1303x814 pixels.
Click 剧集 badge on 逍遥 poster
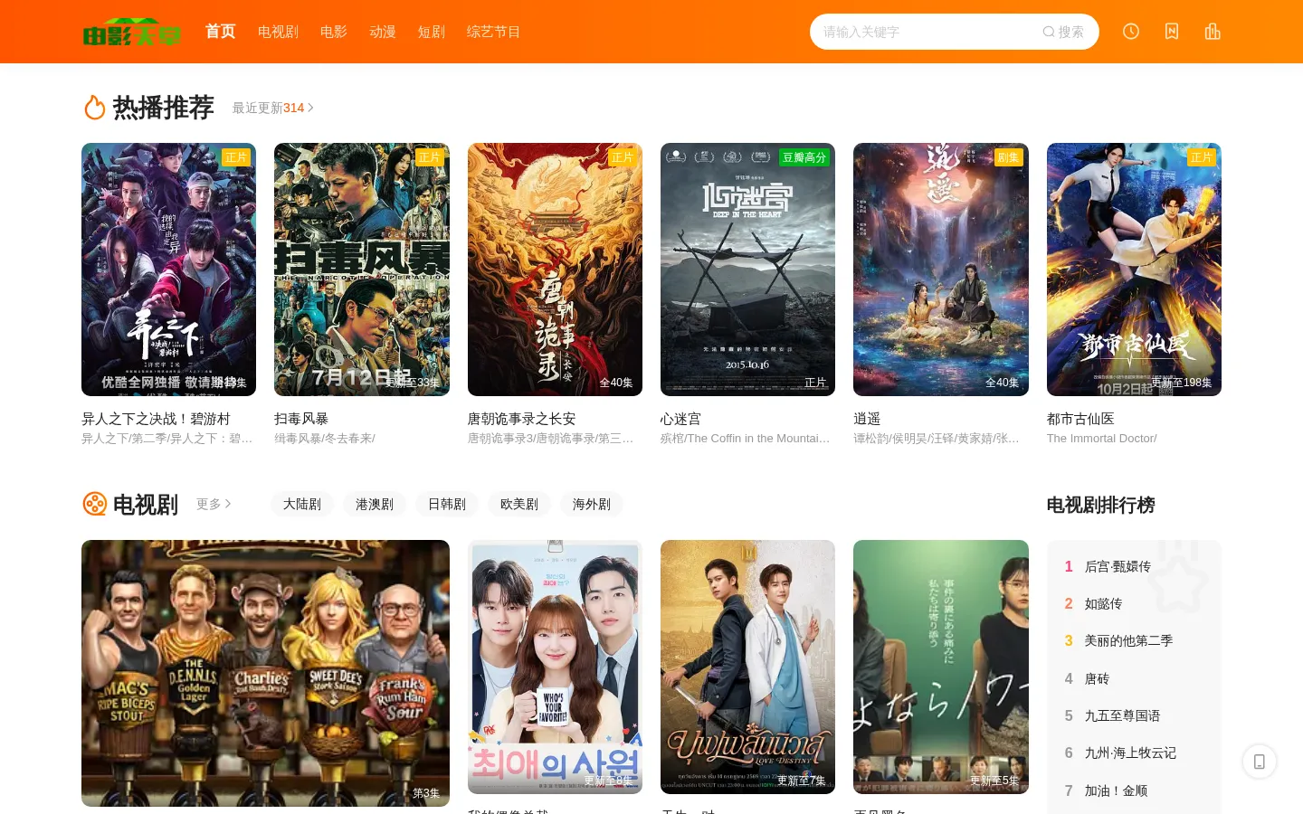[x=1008, y=157]
